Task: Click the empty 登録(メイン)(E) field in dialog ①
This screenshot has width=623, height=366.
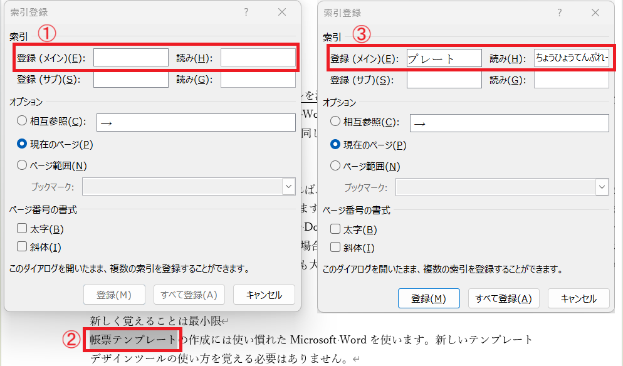Action: click(x=130, y=58)
